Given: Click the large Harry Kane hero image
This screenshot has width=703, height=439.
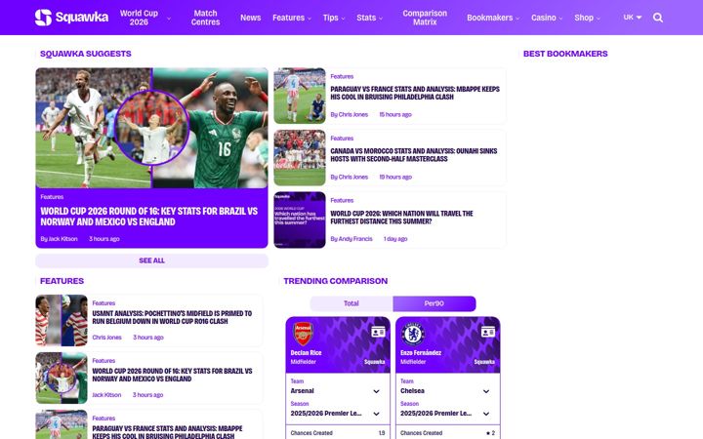Looking at the screenshot, I should [x=151, y=128].
